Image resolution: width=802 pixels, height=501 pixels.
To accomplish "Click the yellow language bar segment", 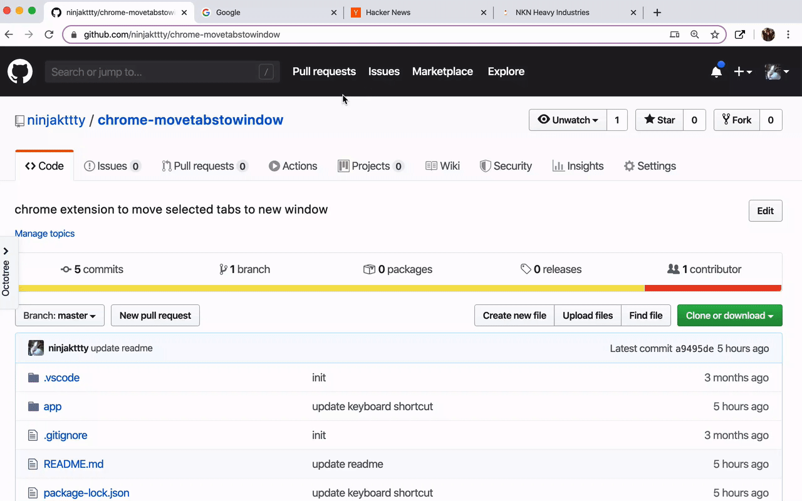I will tap(331, 288).
